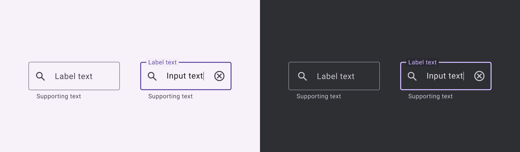520x152 pixels.
Task: Click 'Supporting text' under light unfocused field
Action: (59, 96)
